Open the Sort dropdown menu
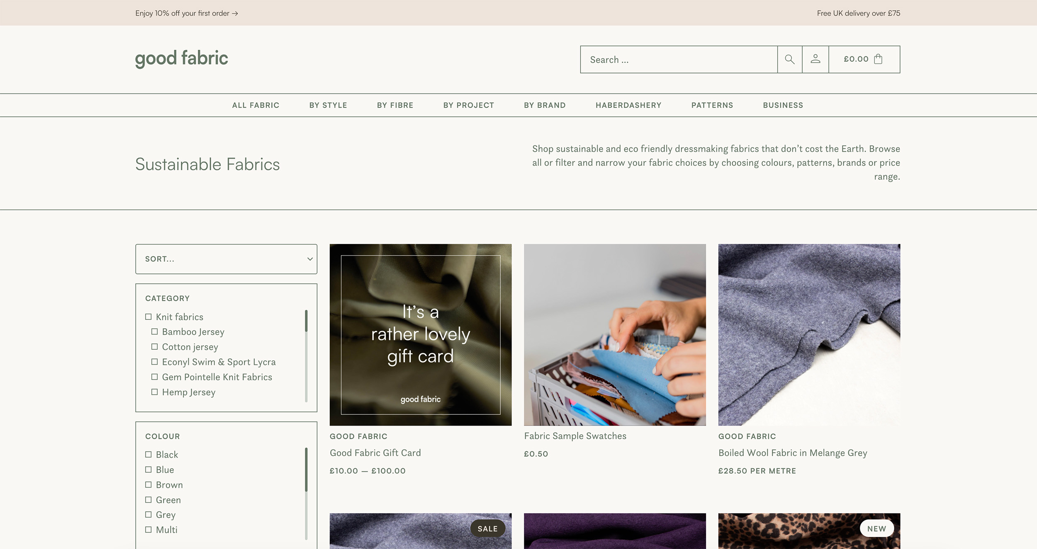Screen dimensions: 1037x549 (226, 259)
